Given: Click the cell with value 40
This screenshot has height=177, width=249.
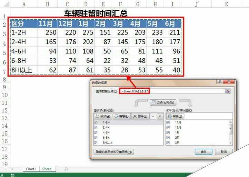Looking at the screenshot, I should tap(172, 70).
